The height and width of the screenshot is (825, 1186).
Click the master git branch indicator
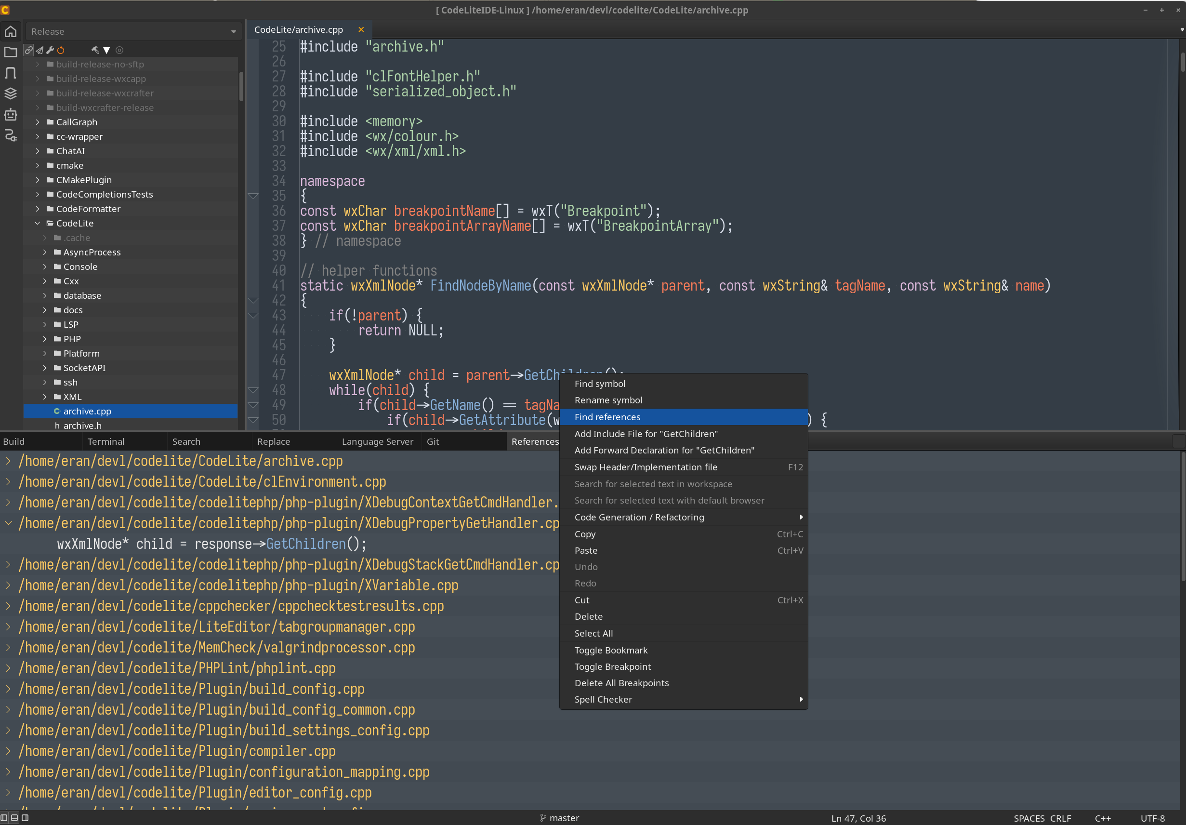tap(559, 818)
